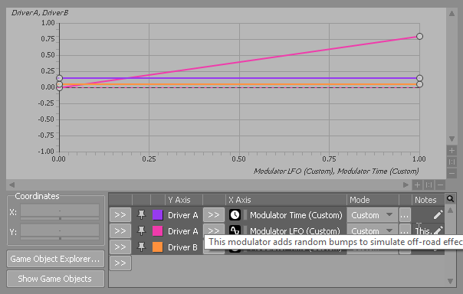Click the LFO wave icon for Modulator LFO
The image size is (463, 294).
(235, 230)
